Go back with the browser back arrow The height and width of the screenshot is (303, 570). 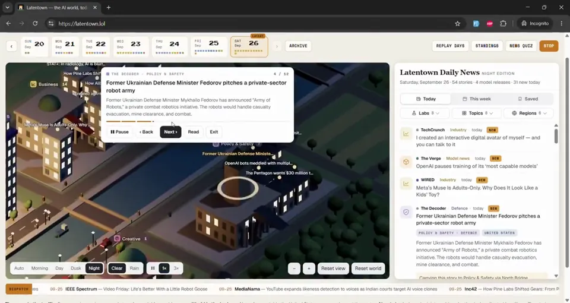pos(8,23)
